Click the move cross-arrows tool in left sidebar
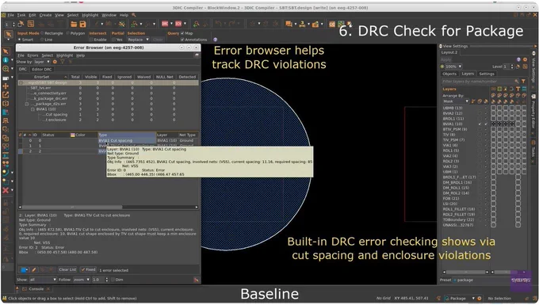Screen dimensions: 539x305 tap(6, 86)
